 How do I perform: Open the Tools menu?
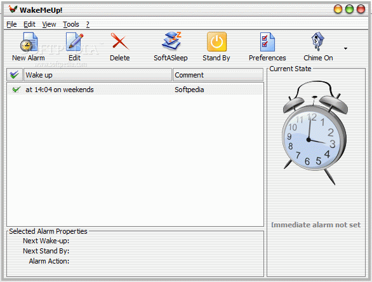click(70, 24)
